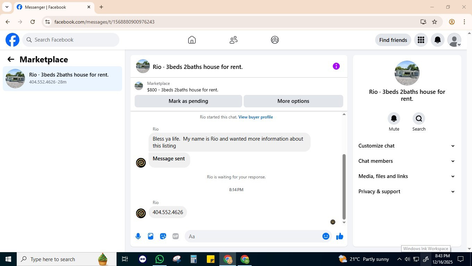Expand Customize chat section
Screen dimensions: 472x266
tap(407, 146)
